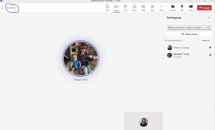
Task: Leave the meeting
Action: (x=204, y=8)
